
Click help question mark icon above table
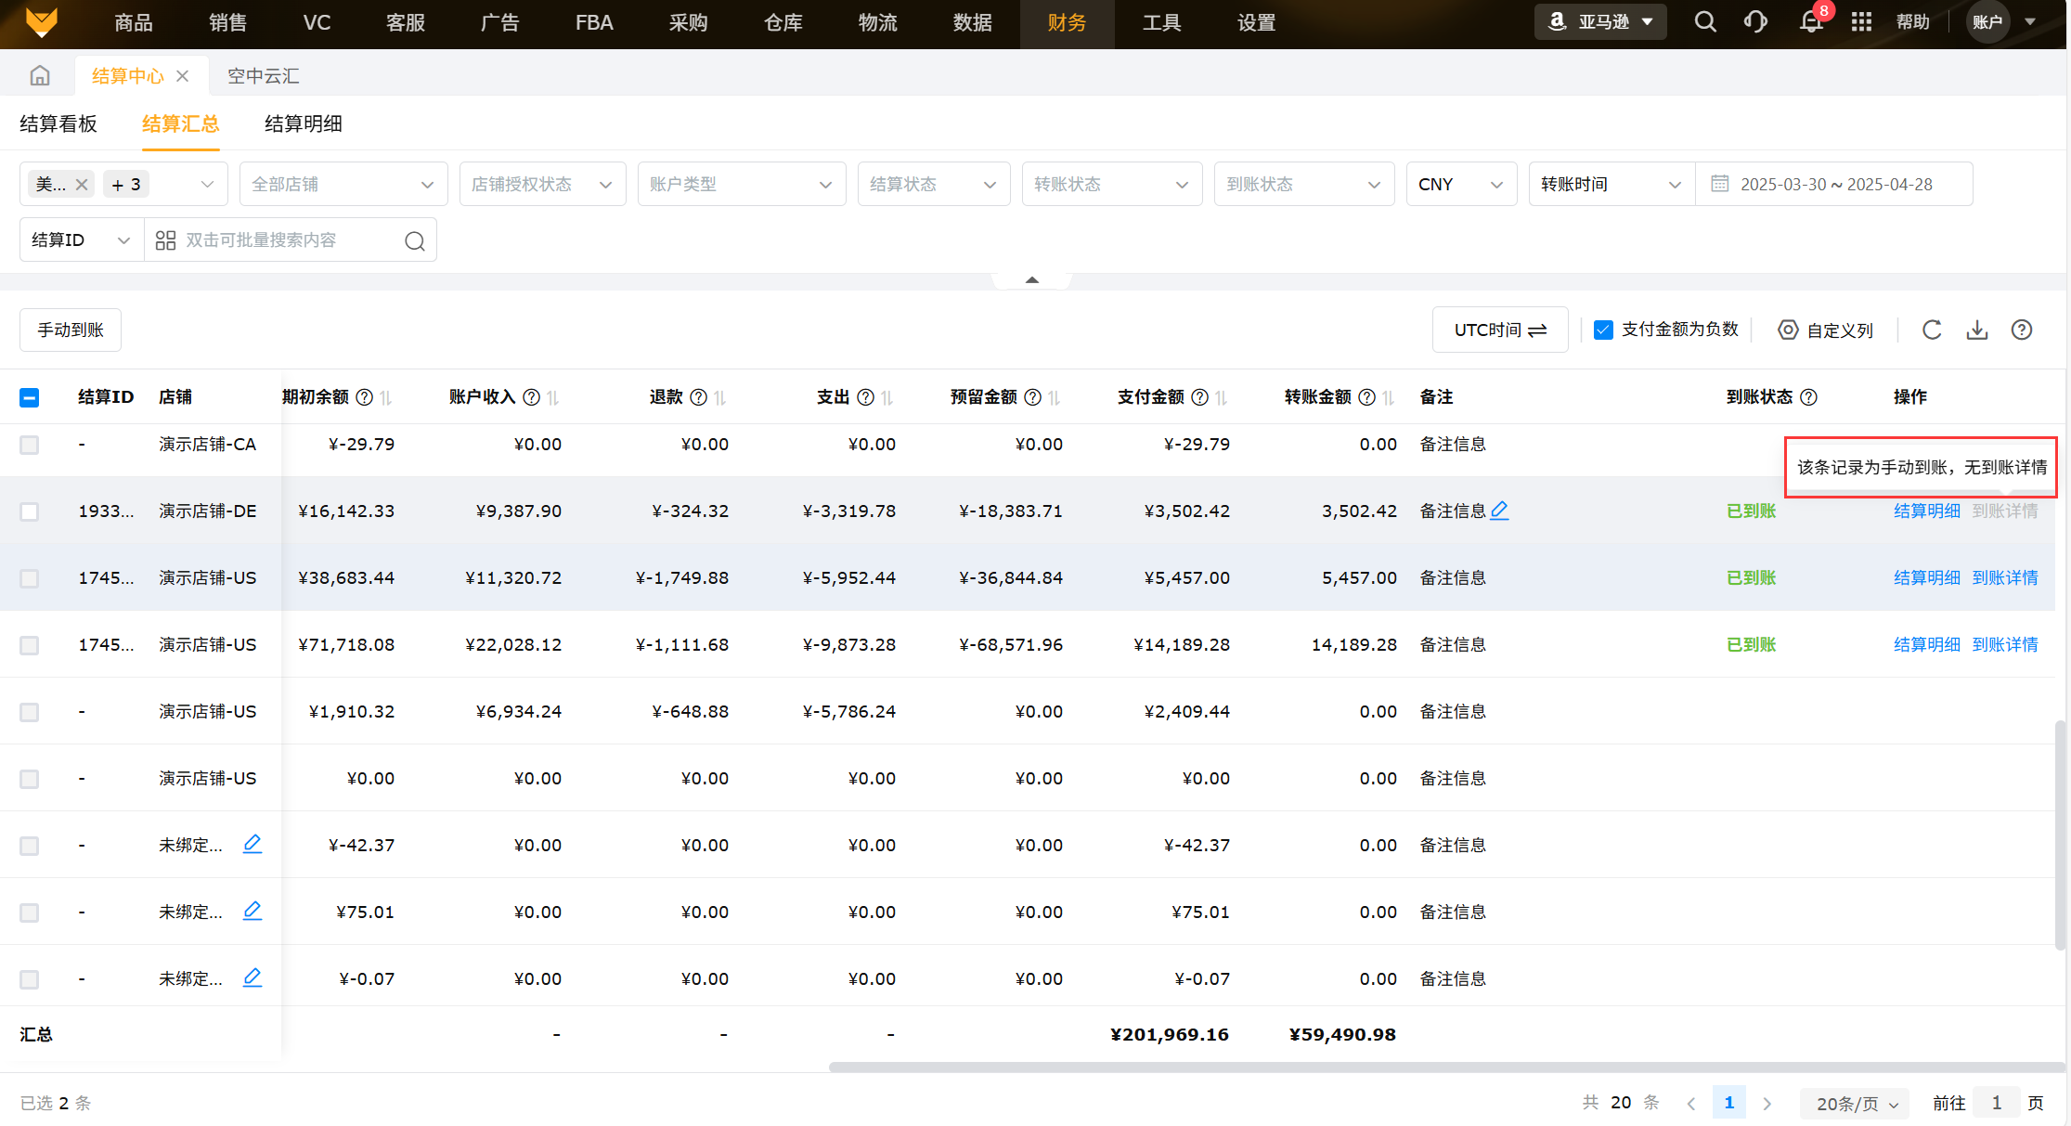tap(2022, 330)
